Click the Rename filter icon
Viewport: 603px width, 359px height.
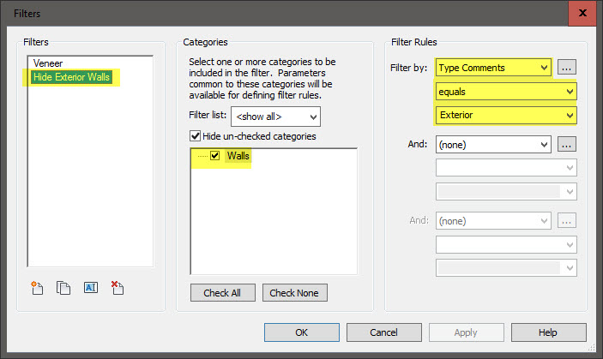pyautogui.click(x=90, y=288)
